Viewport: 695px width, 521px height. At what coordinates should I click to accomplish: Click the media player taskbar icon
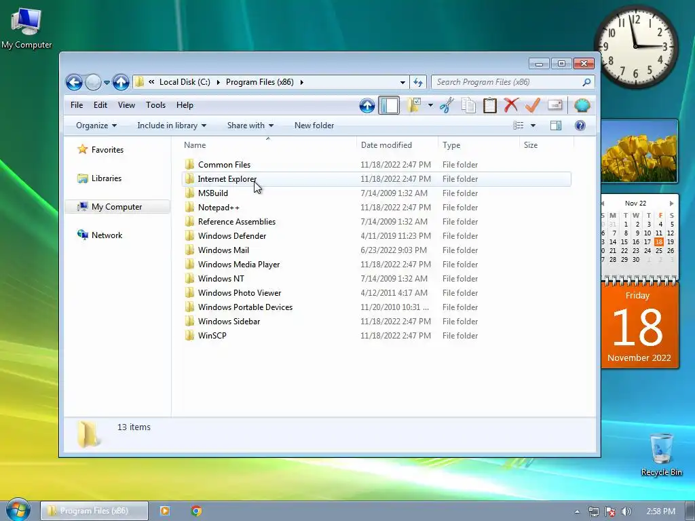click(x=164, y=511)
